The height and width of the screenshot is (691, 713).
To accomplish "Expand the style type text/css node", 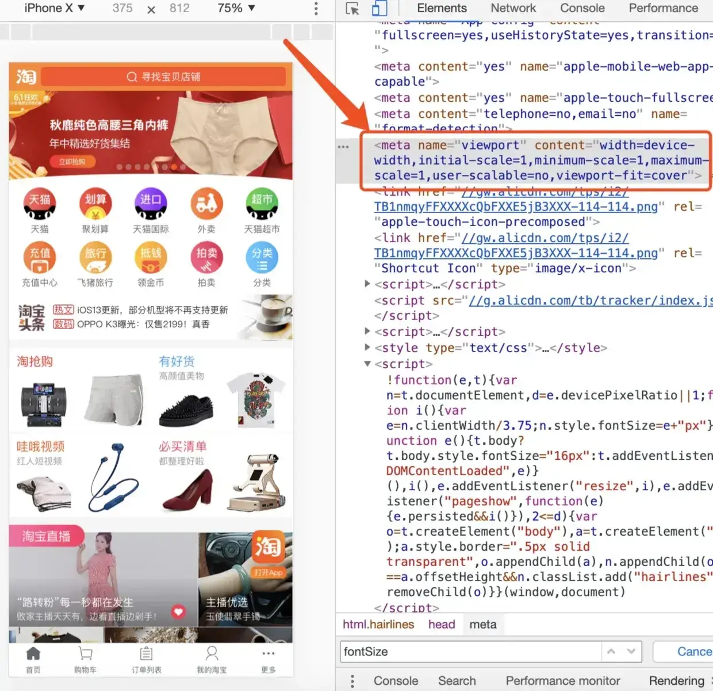I will click(x=367, y=347).
